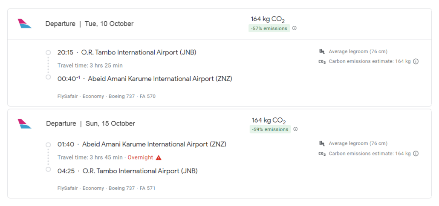Select the -59% emissions badge
This screenshot has height=206, width=439.
tap(270, 129)
